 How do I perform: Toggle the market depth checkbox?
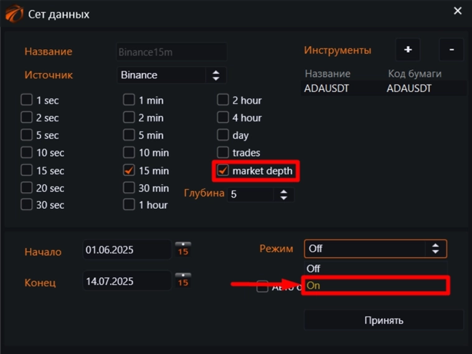coord(223,170)
